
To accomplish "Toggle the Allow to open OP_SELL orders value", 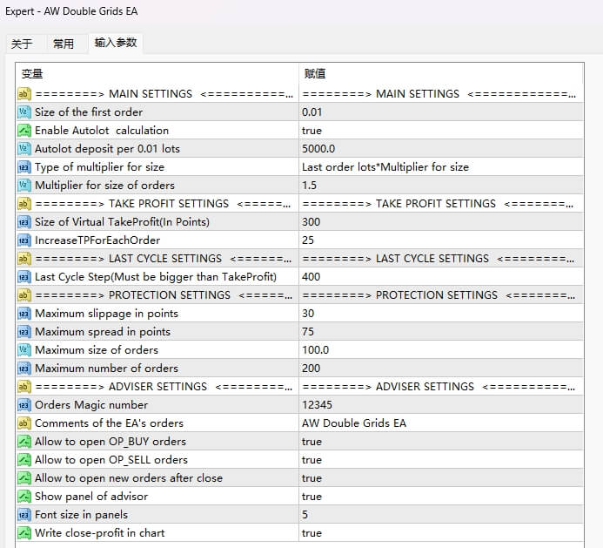I will coord(312,460).
